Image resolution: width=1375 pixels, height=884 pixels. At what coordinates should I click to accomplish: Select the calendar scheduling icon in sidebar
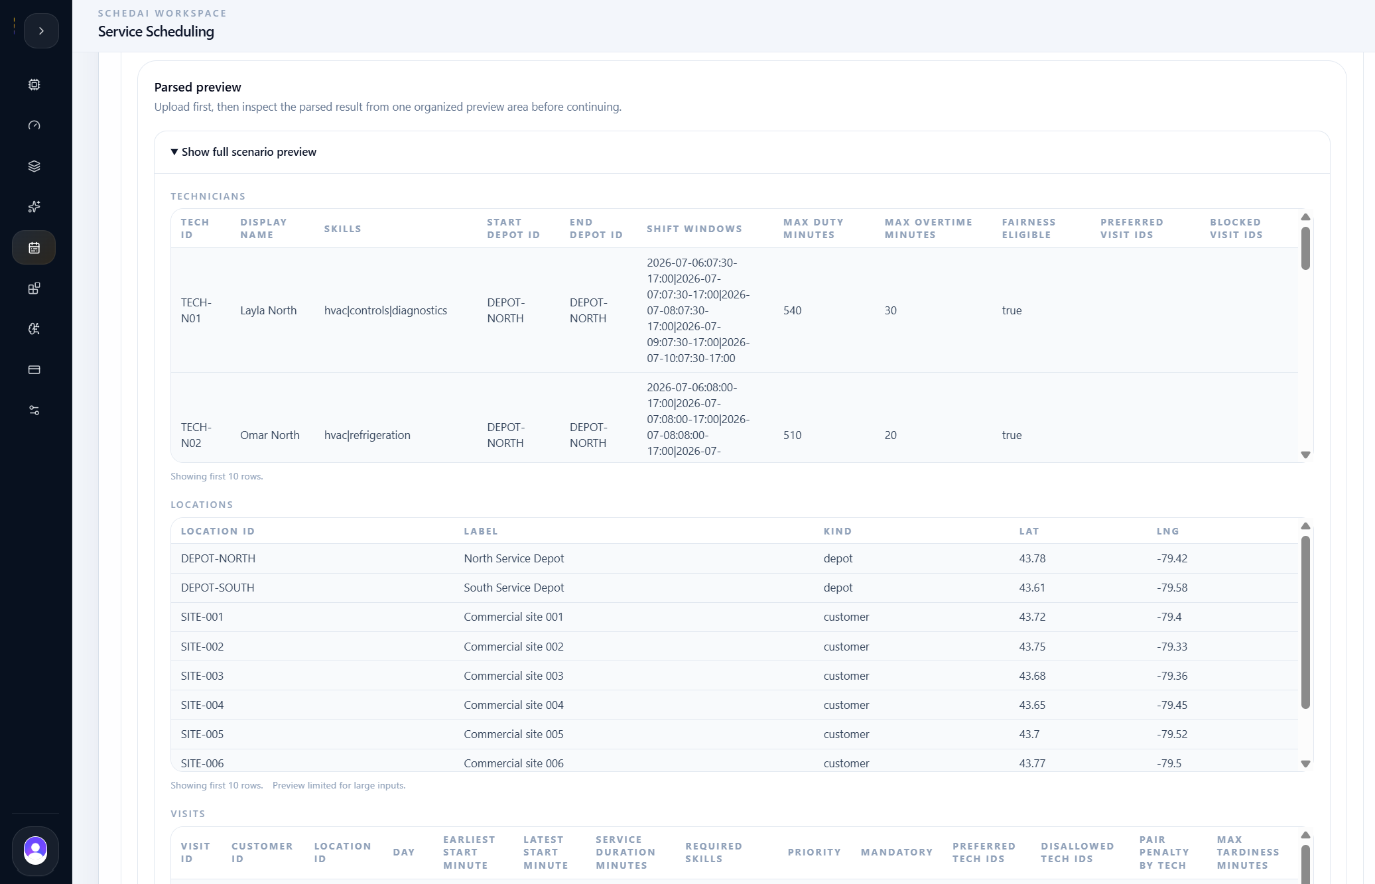[34, 247]
